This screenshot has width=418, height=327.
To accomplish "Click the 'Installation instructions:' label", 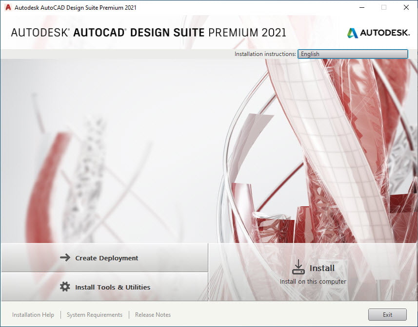I will point(265,54).
